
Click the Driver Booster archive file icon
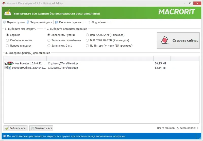tap(10, 63)
